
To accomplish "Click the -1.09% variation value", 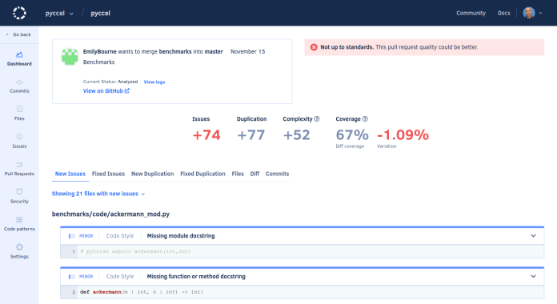I will tap(403, 135).
